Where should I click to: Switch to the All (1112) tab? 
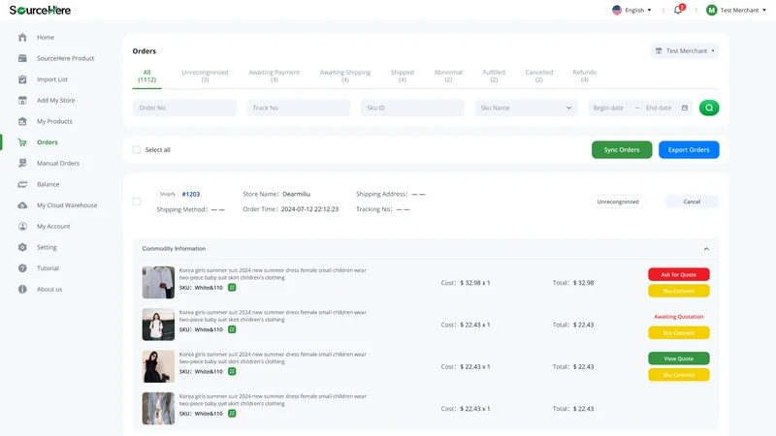point(147,76)
